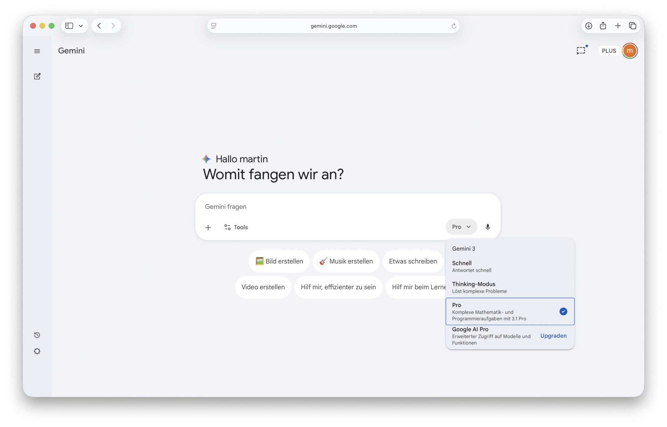Open the hamburger main menu
This screenshot has width=667, height=427.
pos(37,51)
